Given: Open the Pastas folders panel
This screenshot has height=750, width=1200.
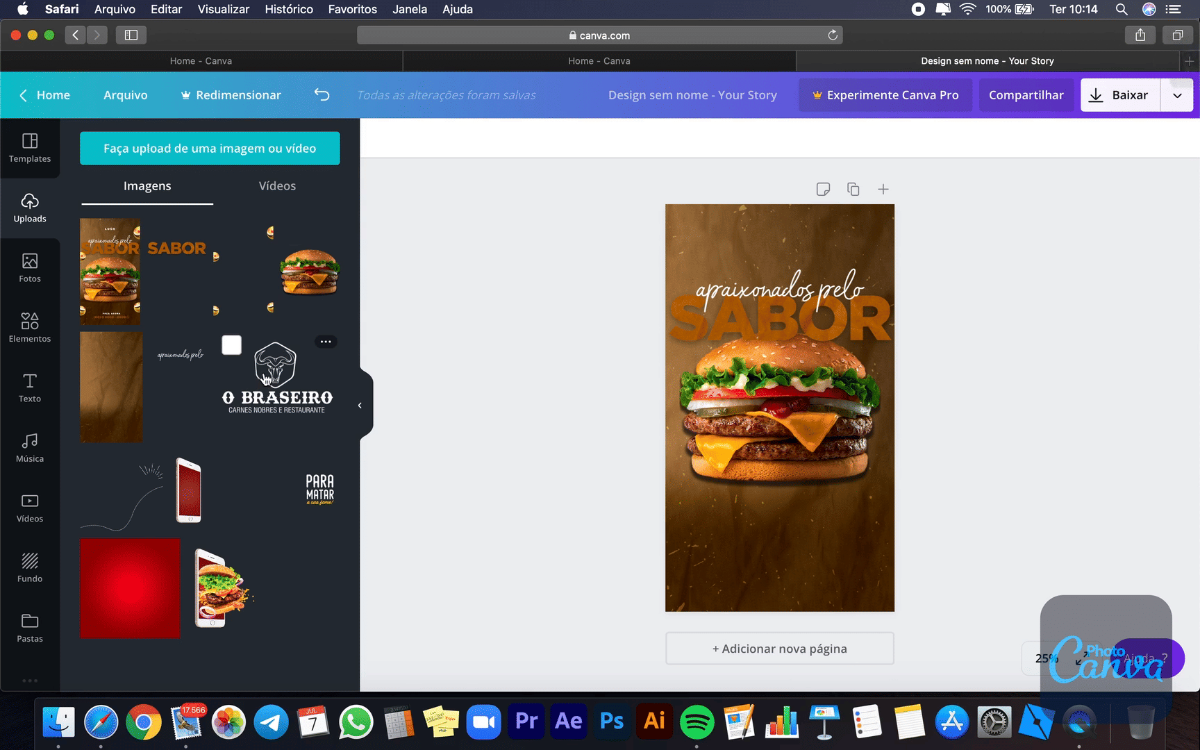Looking at the screenshot, I should coord(30,628).
